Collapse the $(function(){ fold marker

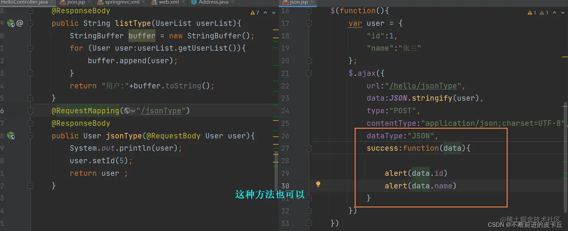[309, 11]
